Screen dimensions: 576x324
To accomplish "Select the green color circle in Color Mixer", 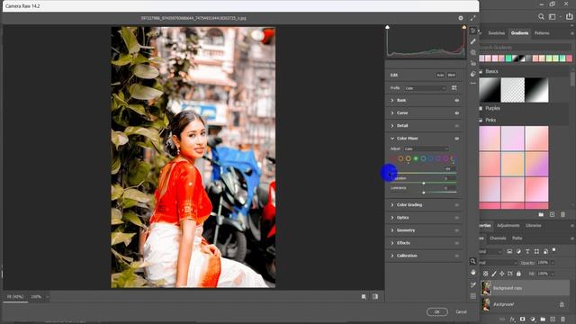I will [x=416, y=158].
